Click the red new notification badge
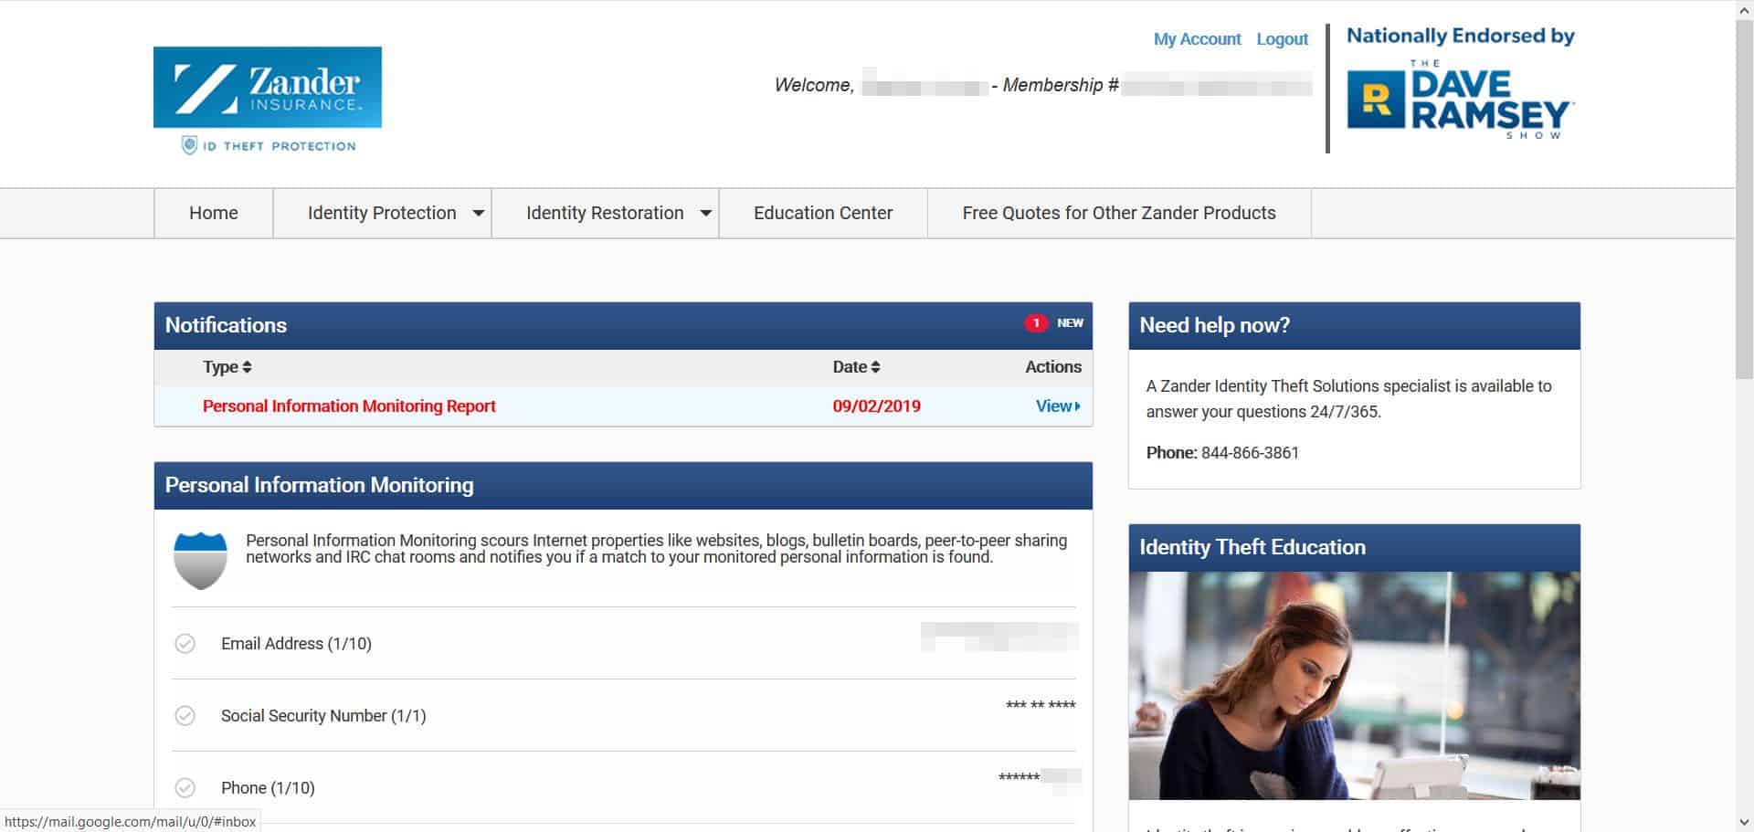 tap(1035, 323)
